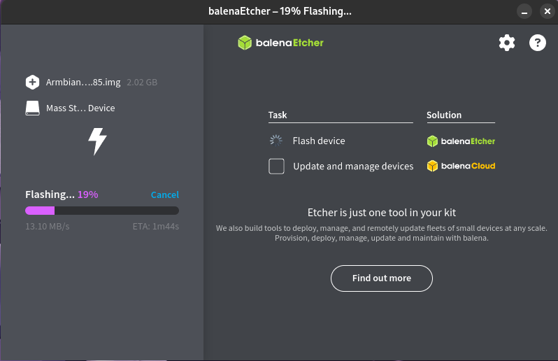558x361 pixels.
Task: Open the settings gear icon
Action: point(506,43)
